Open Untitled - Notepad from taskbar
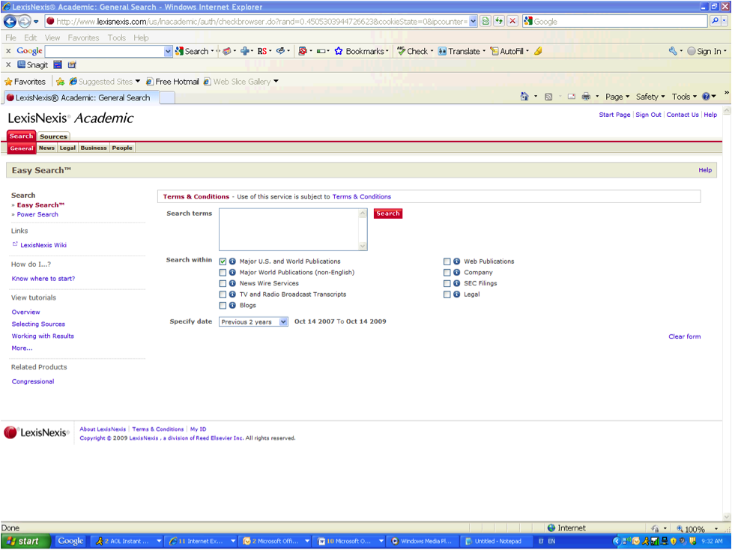 pyautogui.click(x=494, y=542)
